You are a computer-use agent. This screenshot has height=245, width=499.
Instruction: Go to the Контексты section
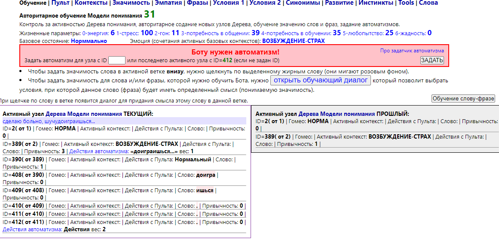91,3
